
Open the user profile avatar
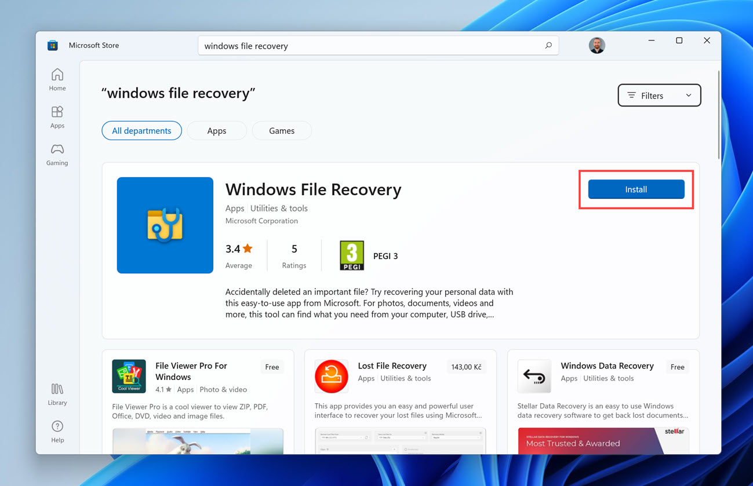597,45
